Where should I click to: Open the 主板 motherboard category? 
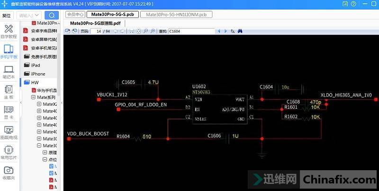[9, 91]
